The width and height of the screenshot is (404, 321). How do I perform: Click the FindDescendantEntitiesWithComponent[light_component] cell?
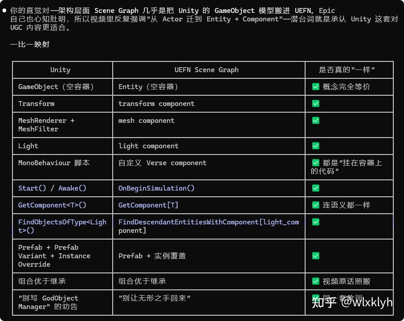209,226
